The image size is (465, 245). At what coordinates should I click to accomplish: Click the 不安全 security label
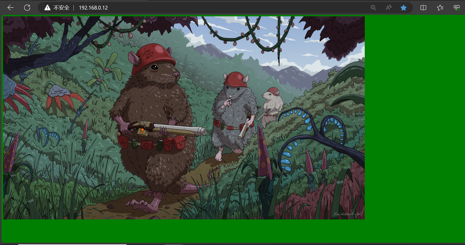tap(61, 8)
